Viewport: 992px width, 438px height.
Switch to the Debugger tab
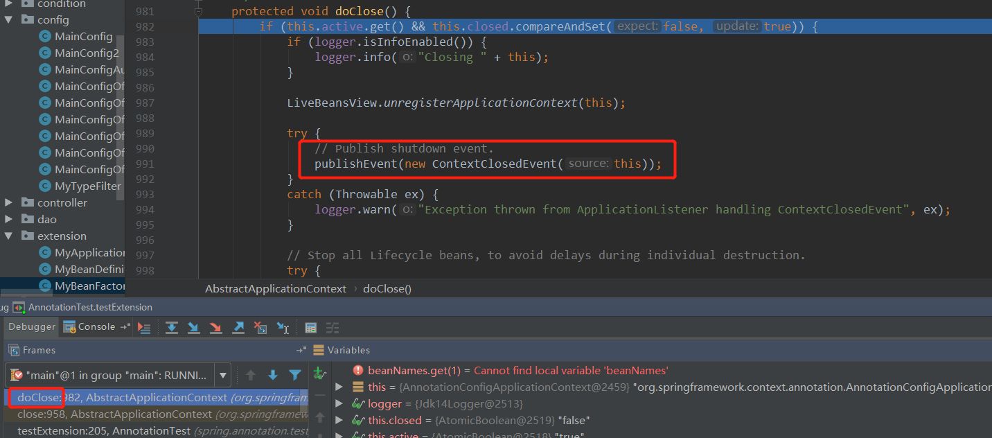coord(32,326)
